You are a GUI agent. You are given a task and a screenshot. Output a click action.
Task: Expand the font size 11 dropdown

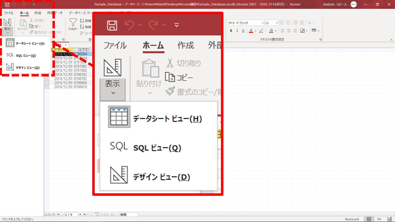click(276, 23)
